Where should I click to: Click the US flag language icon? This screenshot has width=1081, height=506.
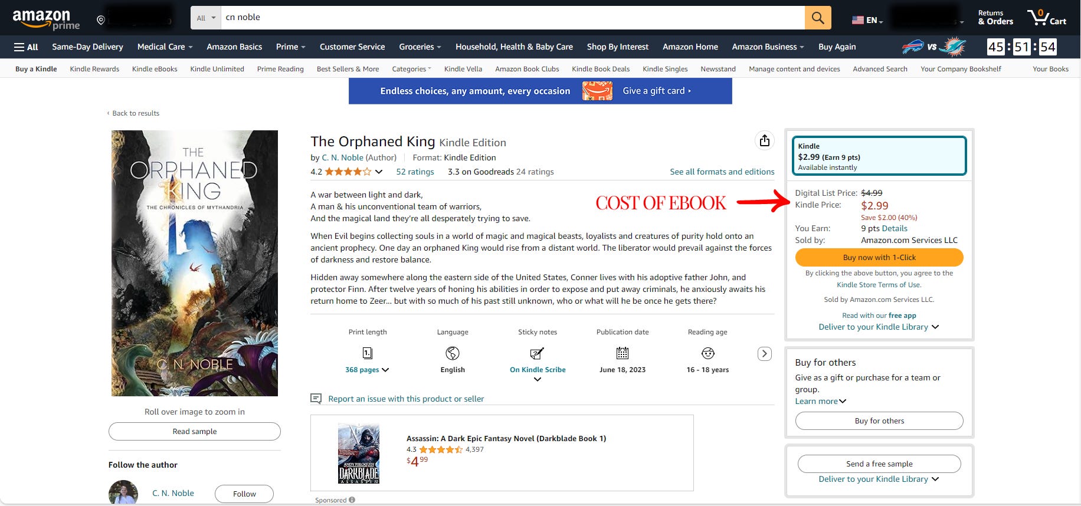point(858,20)
